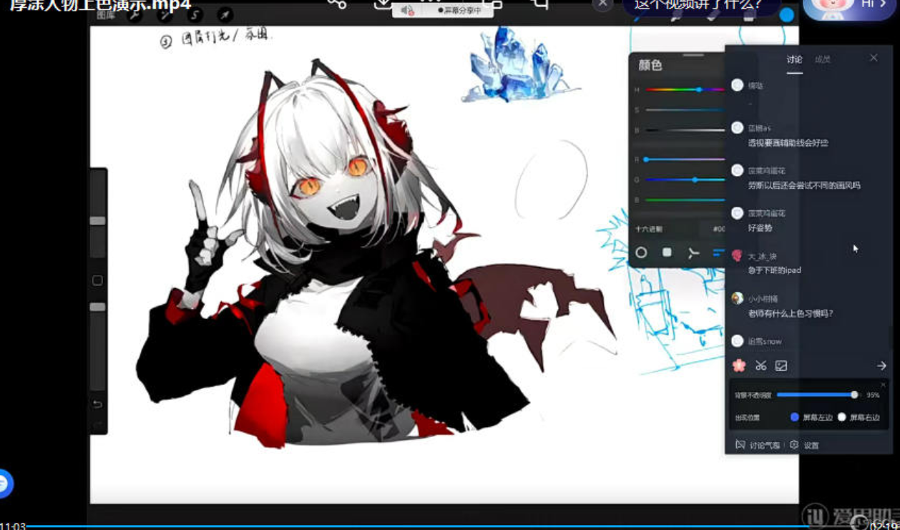This screenshot has width=900, height=530.
Task: Open the 设置 settings button
Action: pos(804,445)
